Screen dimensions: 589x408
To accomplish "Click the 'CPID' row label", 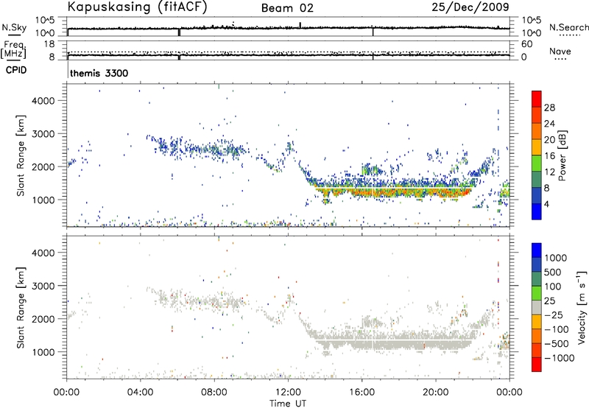I will (x=16, y=70).
